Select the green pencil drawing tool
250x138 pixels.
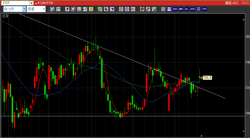click(100, 9)
